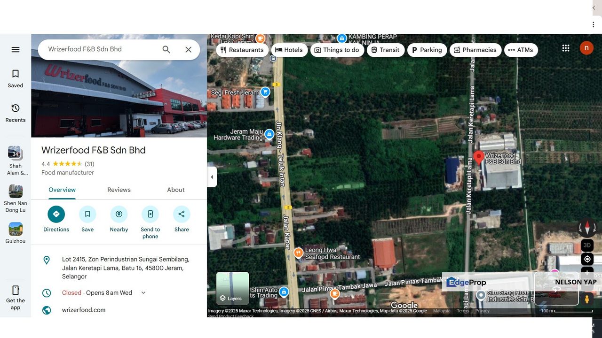Select the Shin Auto Trading marker

284,292
